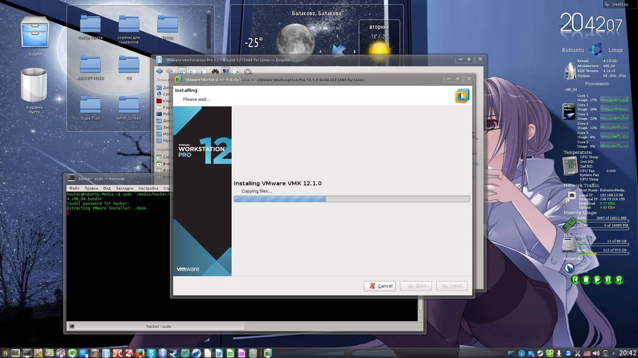Click previous track in Amarok widget
The height and width of the screenshot is (358, 638).
[x=575, y=280]
